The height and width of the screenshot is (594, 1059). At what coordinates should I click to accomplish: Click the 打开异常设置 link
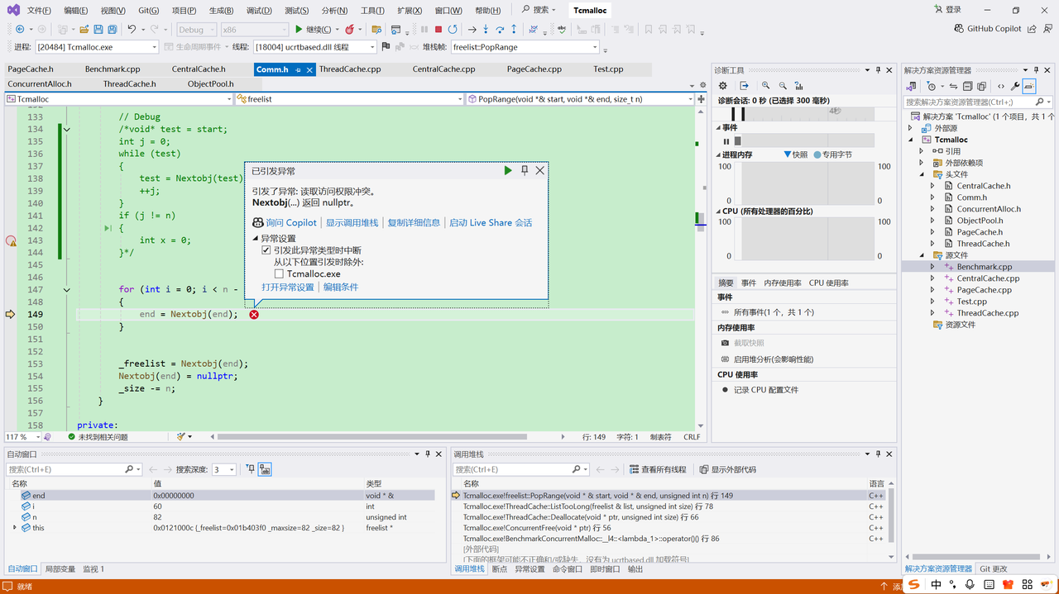(288, 287)
